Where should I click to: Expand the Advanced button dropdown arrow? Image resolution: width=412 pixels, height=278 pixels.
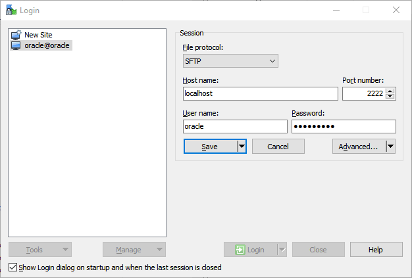391,147
